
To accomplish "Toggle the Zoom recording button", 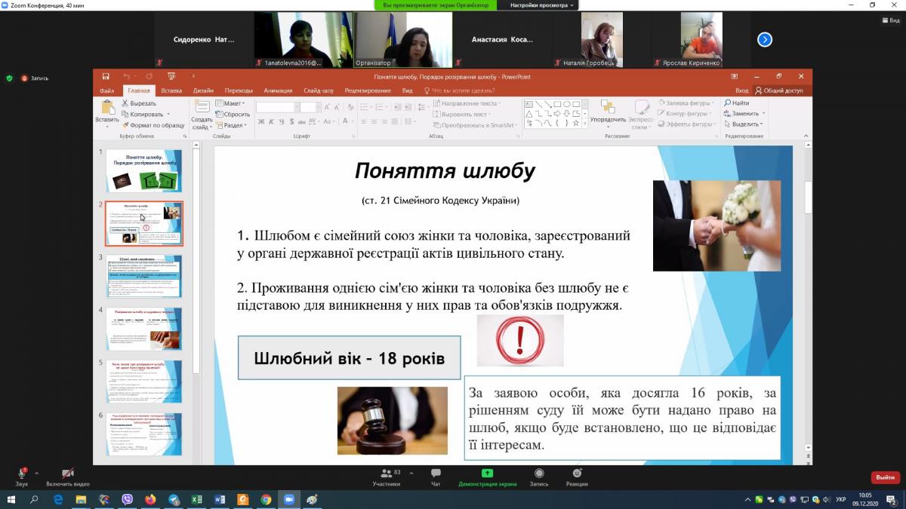I will (539, 474).
